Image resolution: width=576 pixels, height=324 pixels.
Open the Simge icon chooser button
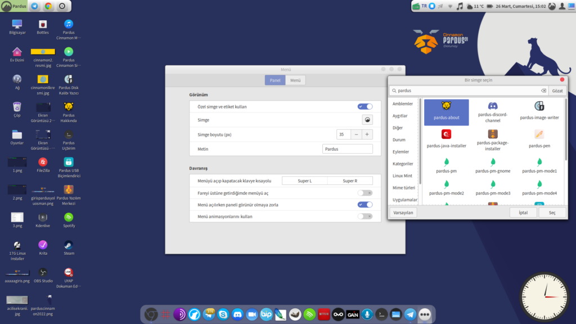click(x=367, y=120)
